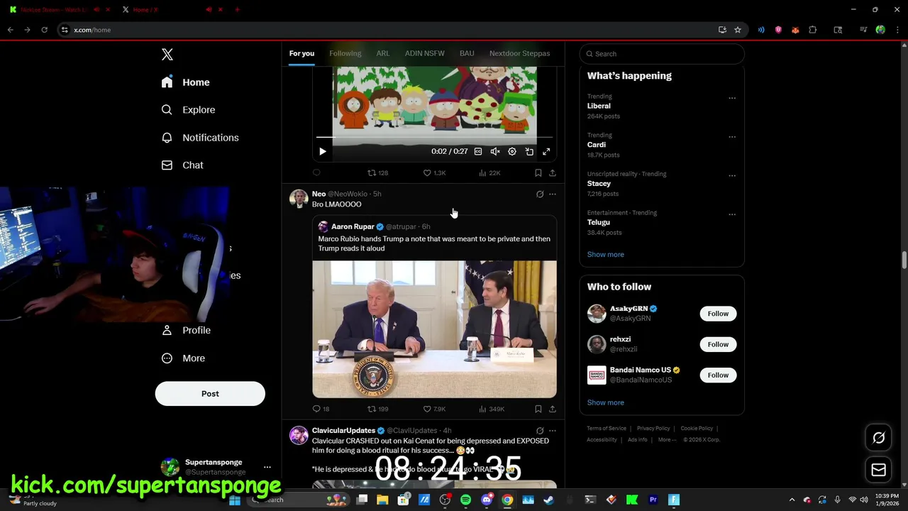The image size is (908, 511).
Task: Open Steam from the taskbar
Action: click(x=548, y=500)
